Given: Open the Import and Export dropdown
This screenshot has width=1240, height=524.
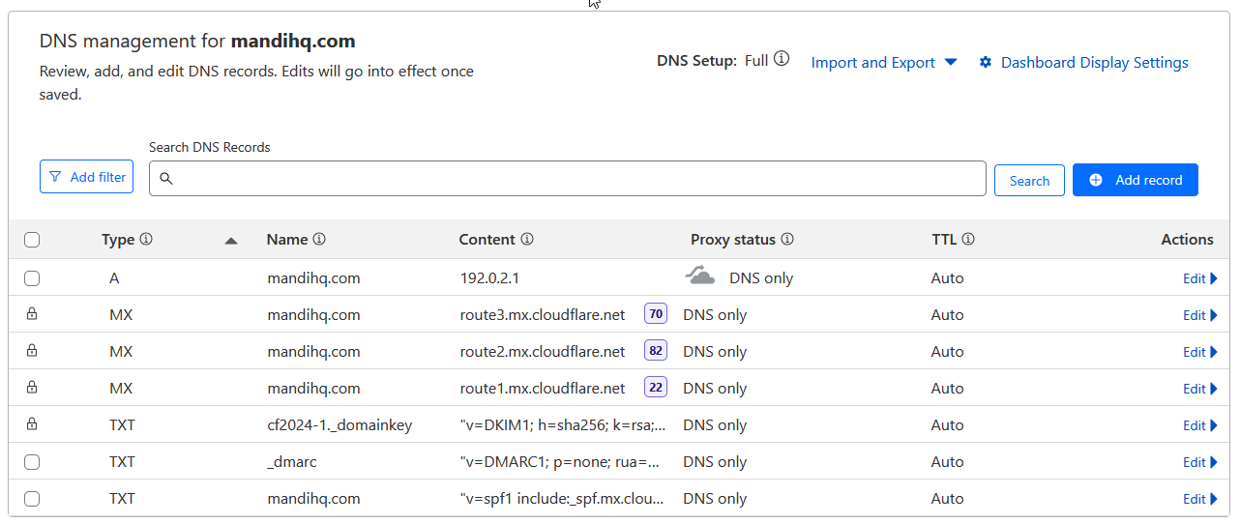Looking at the screenshot, I should [883, 63].
